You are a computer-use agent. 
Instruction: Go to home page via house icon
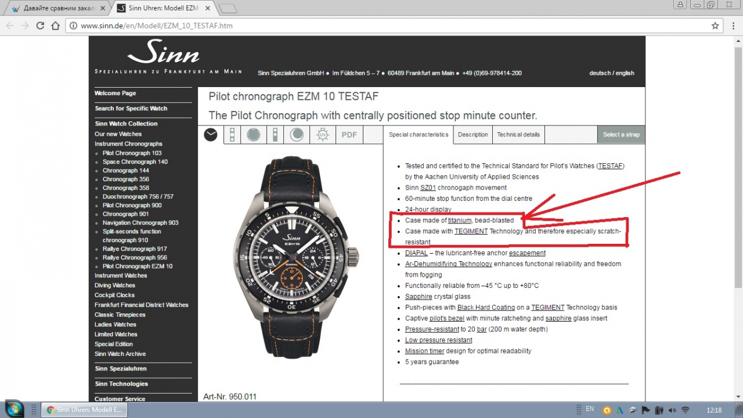coord(55,26)
